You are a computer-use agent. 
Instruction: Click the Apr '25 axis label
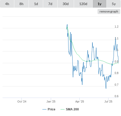(x=80, y=101)
